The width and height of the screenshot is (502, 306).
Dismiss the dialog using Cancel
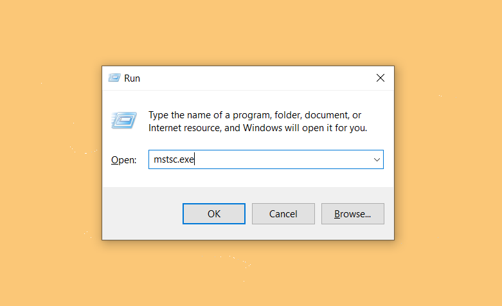(283, 214)
